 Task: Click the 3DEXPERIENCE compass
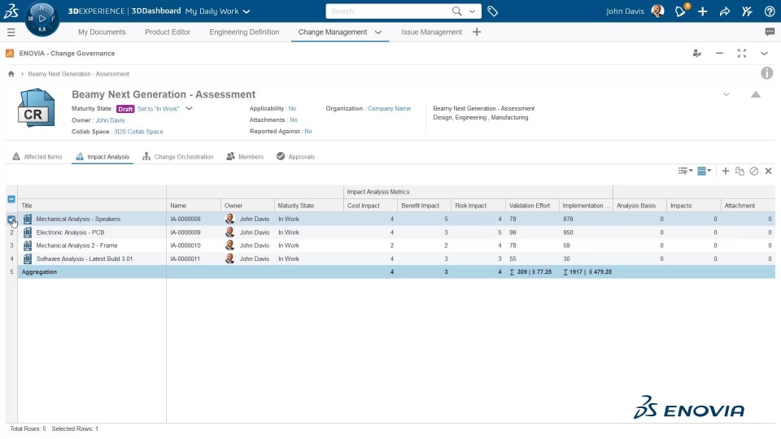41,18
